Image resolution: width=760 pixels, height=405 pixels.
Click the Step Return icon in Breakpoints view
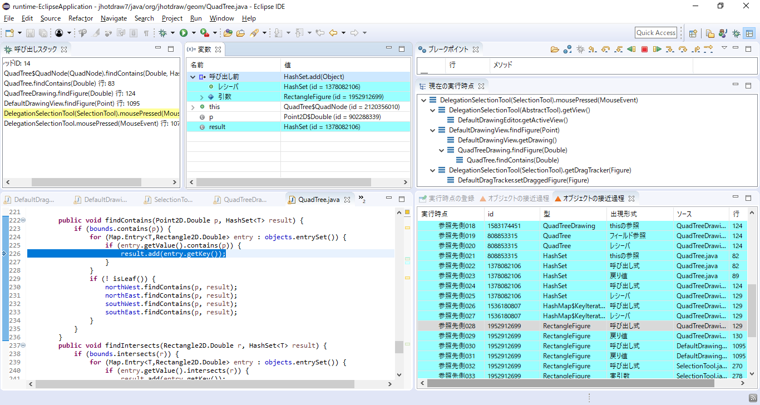(695, 49)
